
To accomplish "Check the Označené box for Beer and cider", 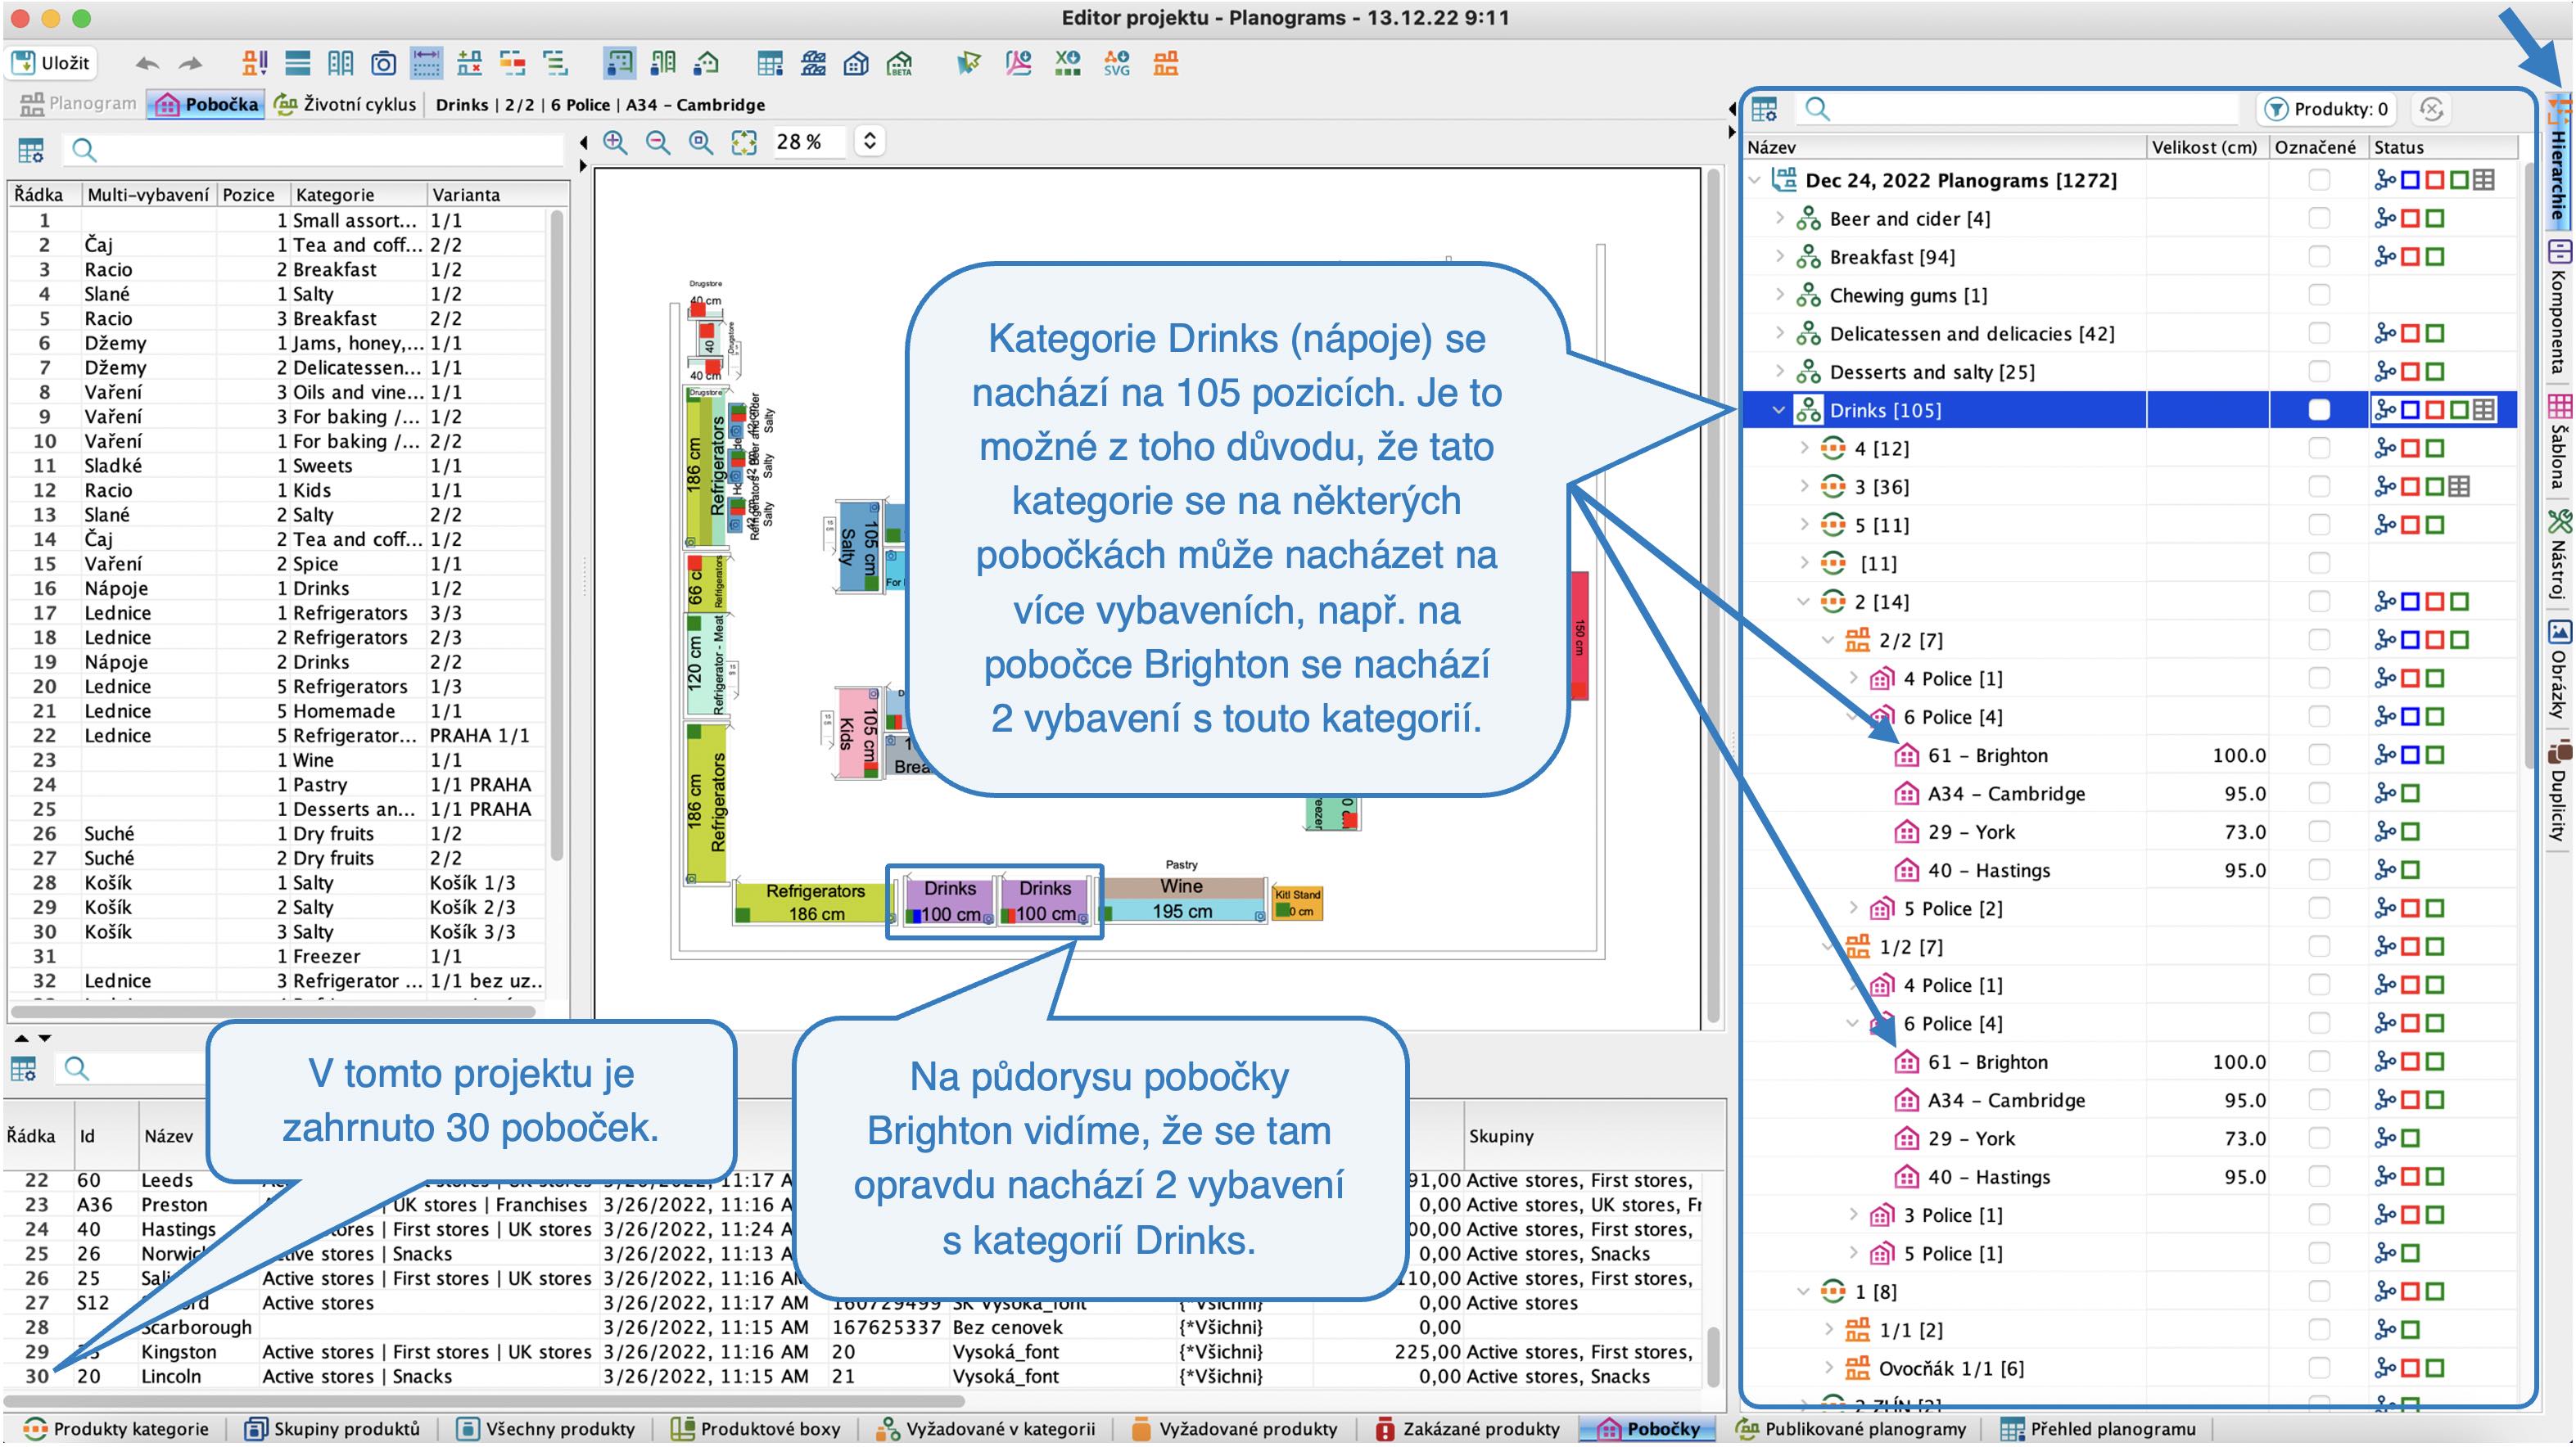I will 2319,218.
